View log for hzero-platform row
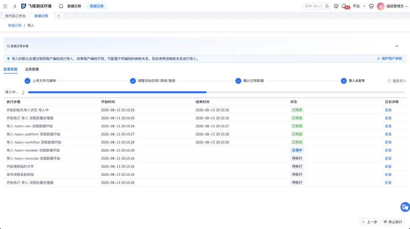The height and width of the screenshot is (229, 410). [x=388, y=134]
